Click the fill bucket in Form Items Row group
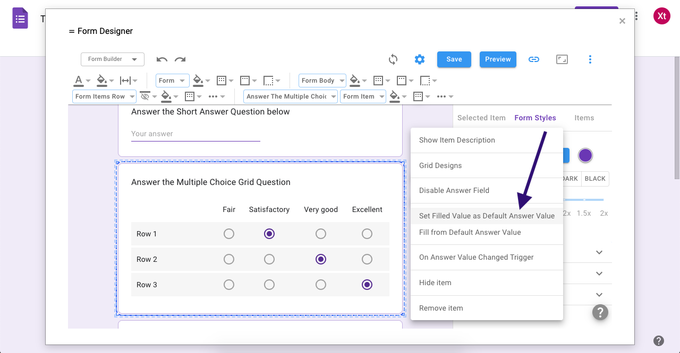Screen dimensions: 680x353 [x=166, y=96]
